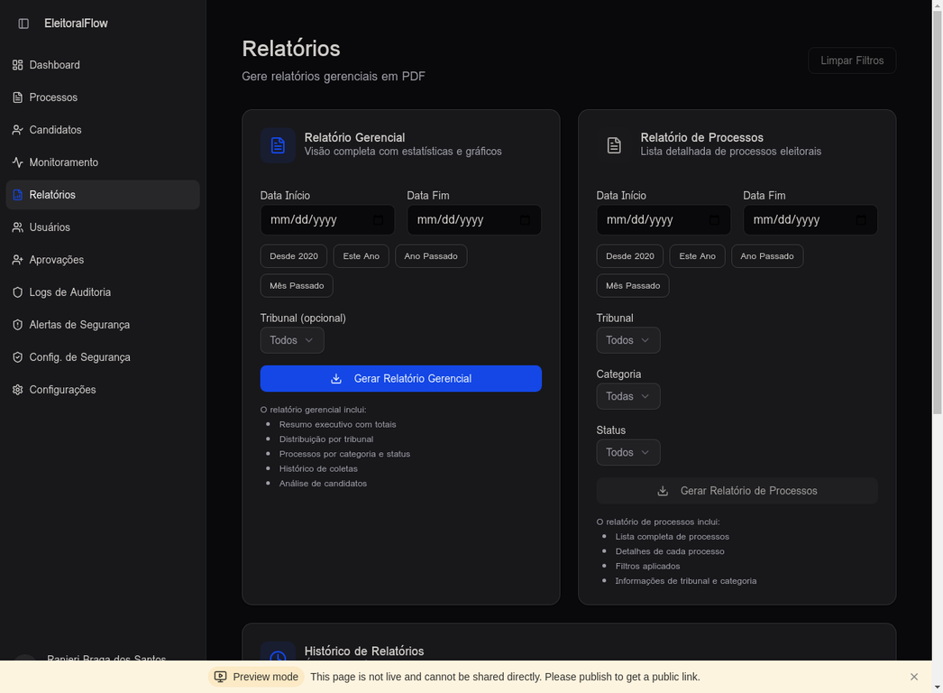Click the Dashboard grid icon

[x=17, y=65]
